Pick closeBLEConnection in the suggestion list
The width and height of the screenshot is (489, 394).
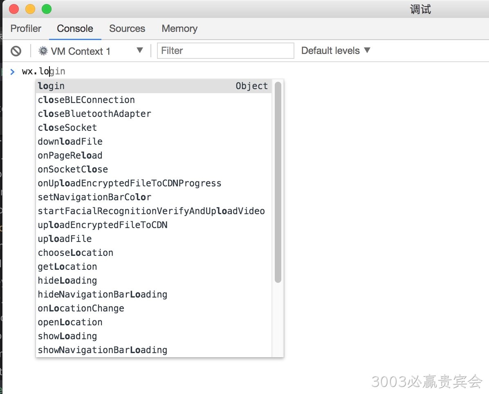click(154, 100)
